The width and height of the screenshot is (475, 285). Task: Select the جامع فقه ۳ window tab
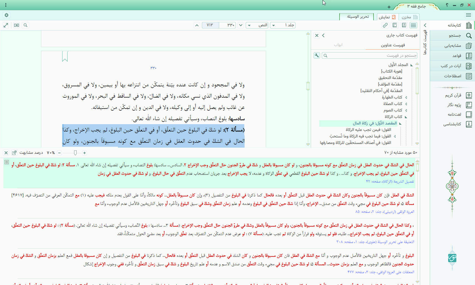[x=416, y=6]
